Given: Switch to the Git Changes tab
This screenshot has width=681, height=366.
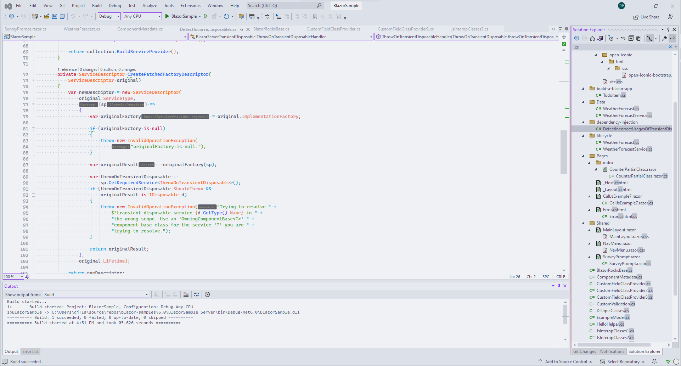Looking at the screenshot, I should pyautogui.click(x=585, y=351).
